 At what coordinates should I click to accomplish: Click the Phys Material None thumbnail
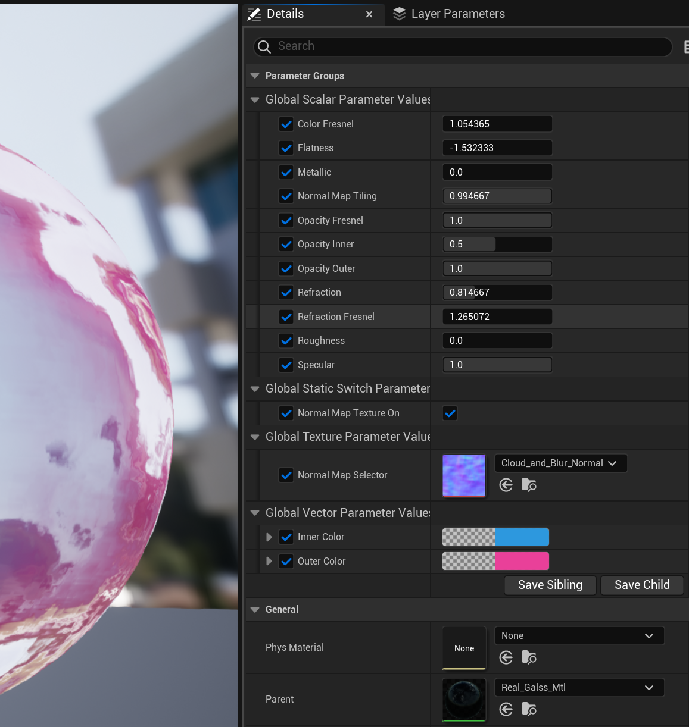click(464, 648)
